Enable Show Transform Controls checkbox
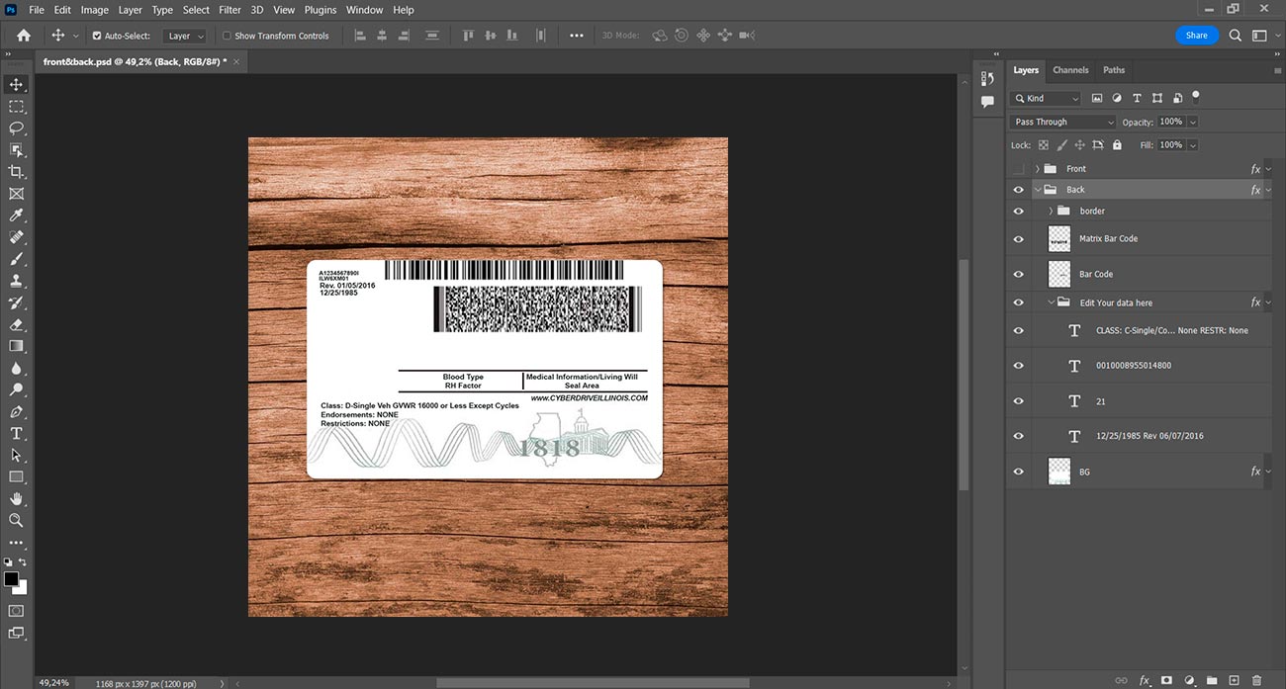This screenshot has height=689, width=1286. [x=227, y=36]
